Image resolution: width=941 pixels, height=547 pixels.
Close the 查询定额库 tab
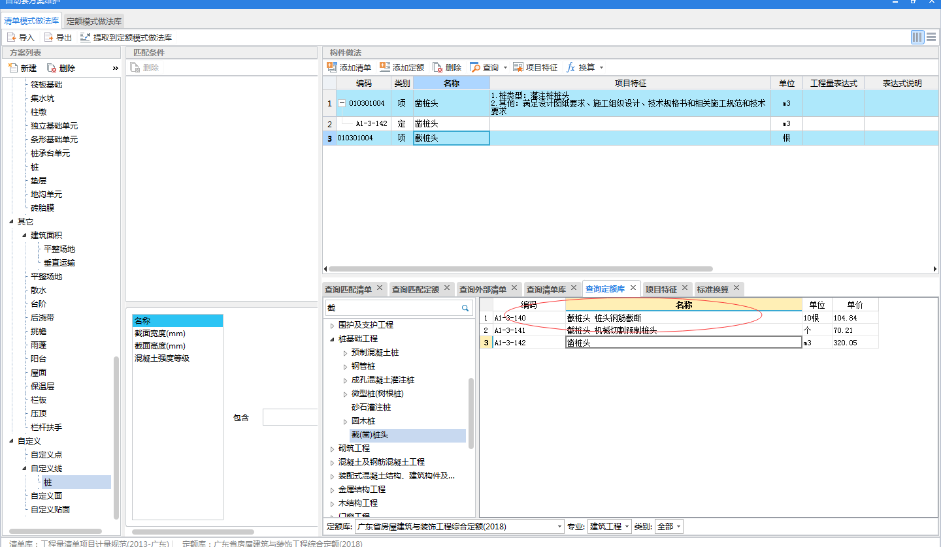pyautogui.click(x=633, y=288)
